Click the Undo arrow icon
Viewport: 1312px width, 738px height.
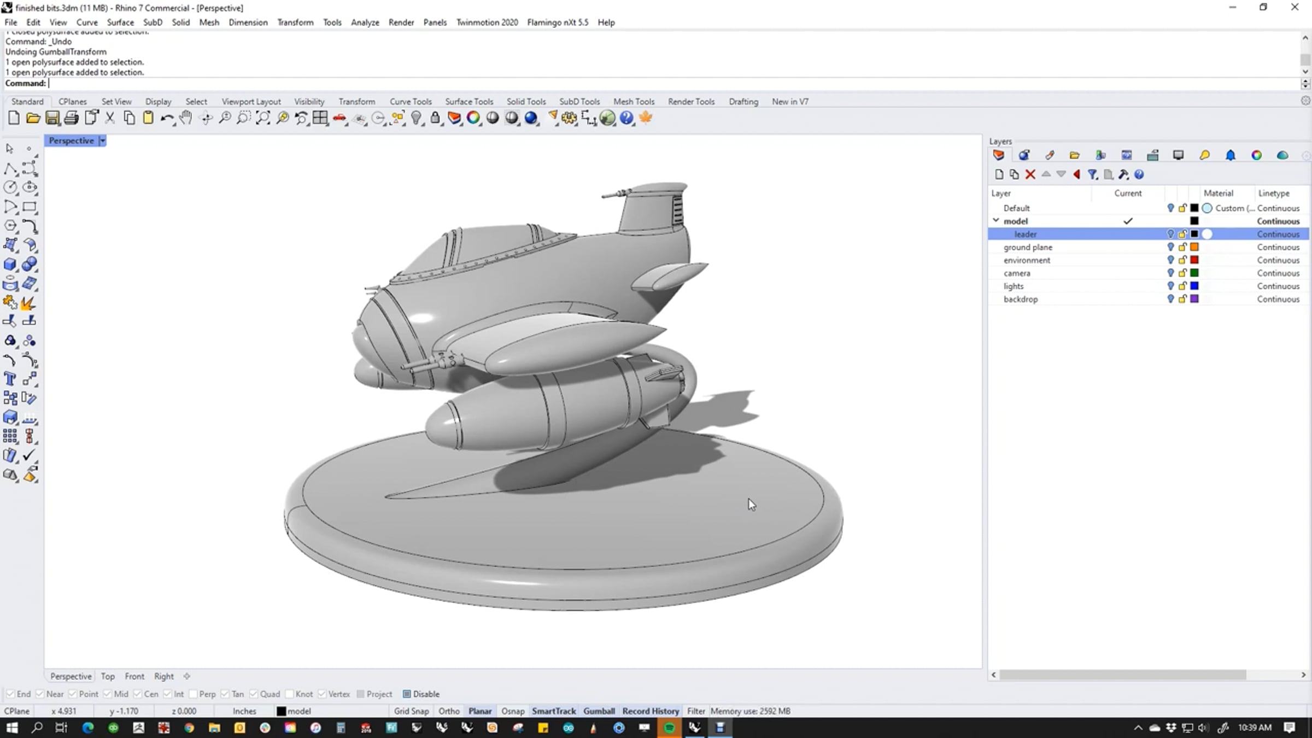(x=167, y=118)
